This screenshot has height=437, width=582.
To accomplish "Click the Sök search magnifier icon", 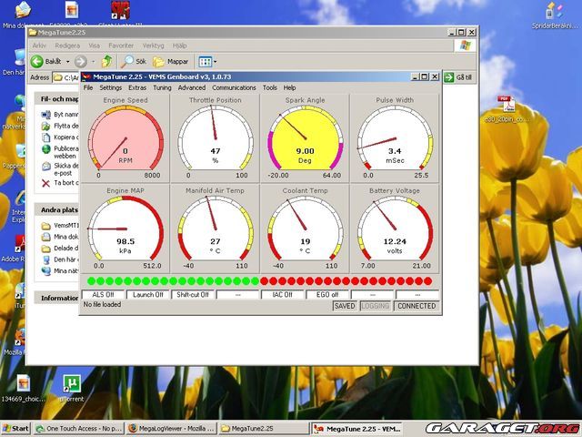I will (128, 61).
